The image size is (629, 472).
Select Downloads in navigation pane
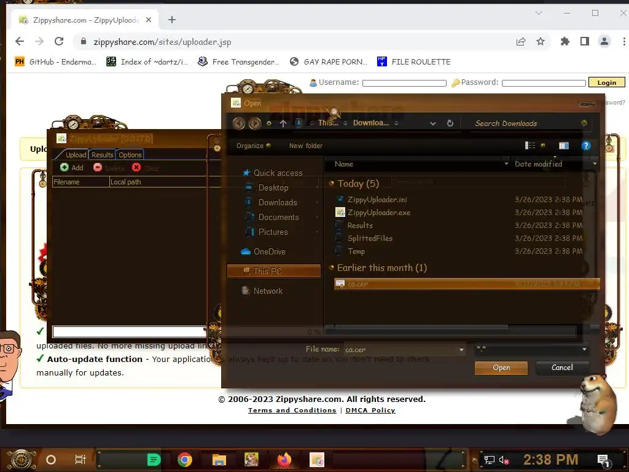(272, 202)
